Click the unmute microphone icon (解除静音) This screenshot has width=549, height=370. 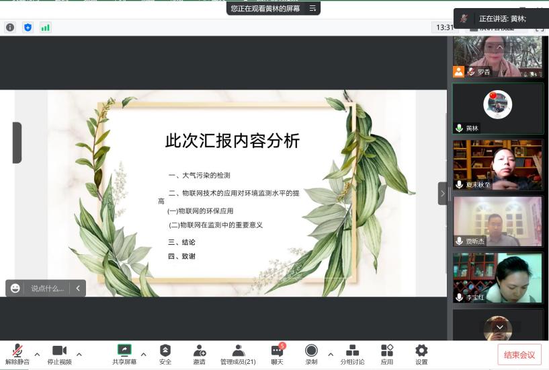click(17, 351)
